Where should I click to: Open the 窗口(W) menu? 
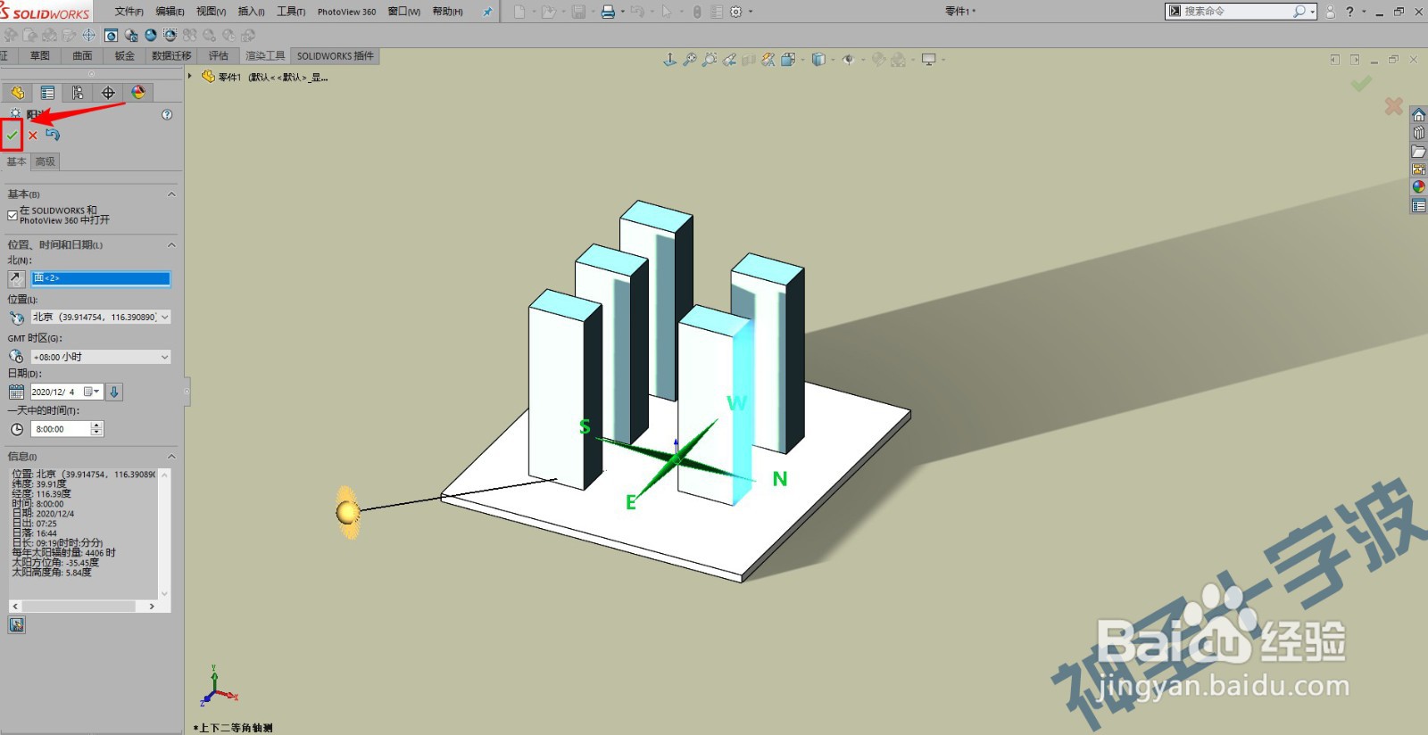point(404,12)
